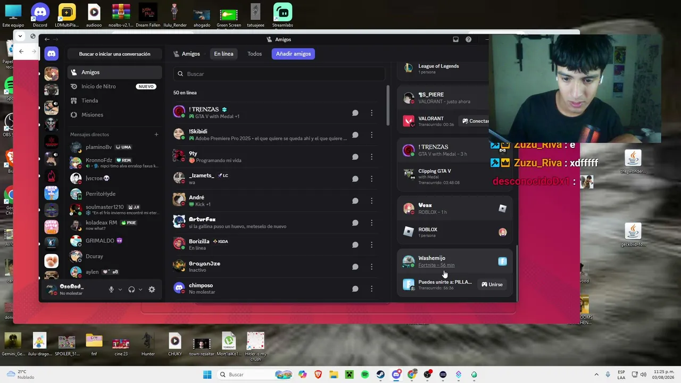This screenshot has width=681, height=383.
Task: Open soulmaster1210 direct message
Action: tap(114, 210)
